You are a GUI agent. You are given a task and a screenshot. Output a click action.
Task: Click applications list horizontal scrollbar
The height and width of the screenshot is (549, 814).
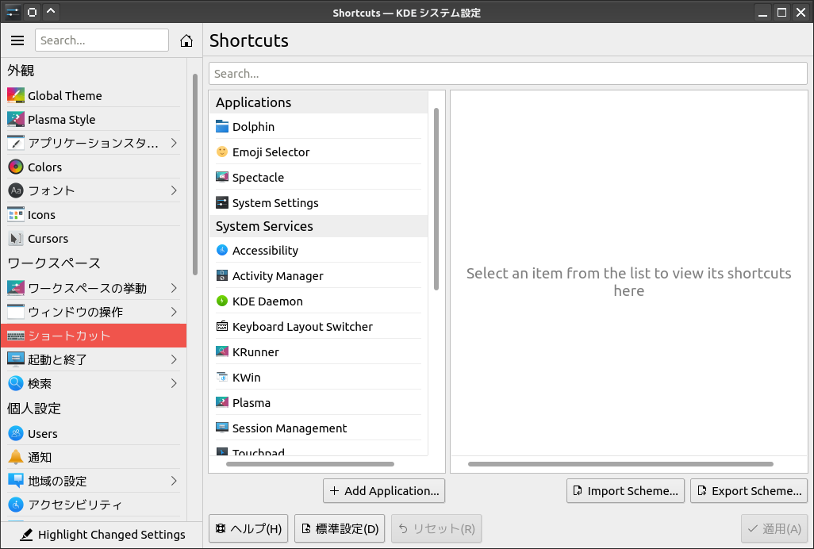[310, 464]
